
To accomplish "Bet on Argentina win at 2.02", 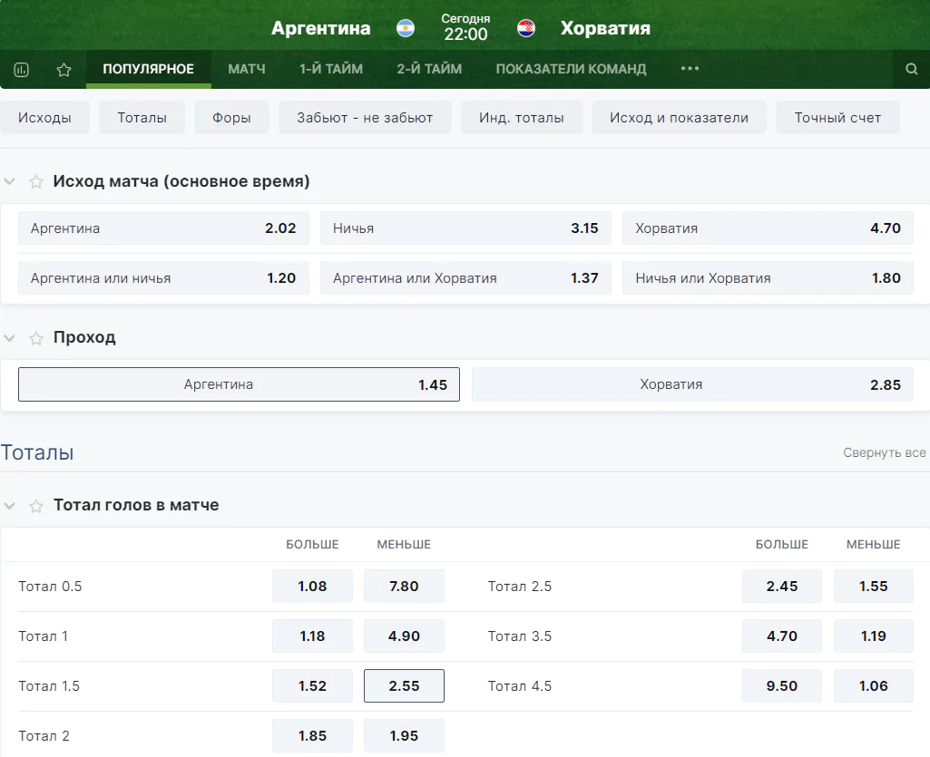I will tap(163, 228).
